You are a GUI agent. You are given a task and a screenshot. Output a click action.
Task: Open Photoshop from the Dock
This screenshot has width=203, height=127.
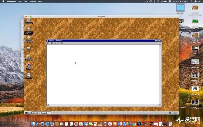point(139,124)
